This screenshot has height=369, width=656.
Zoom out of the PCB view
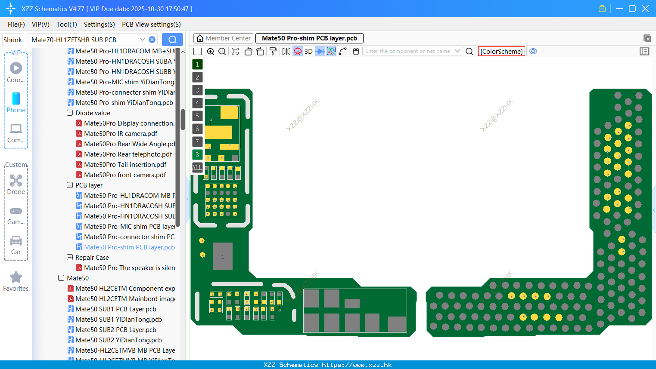pyautogui.click(x=222, y=51)
